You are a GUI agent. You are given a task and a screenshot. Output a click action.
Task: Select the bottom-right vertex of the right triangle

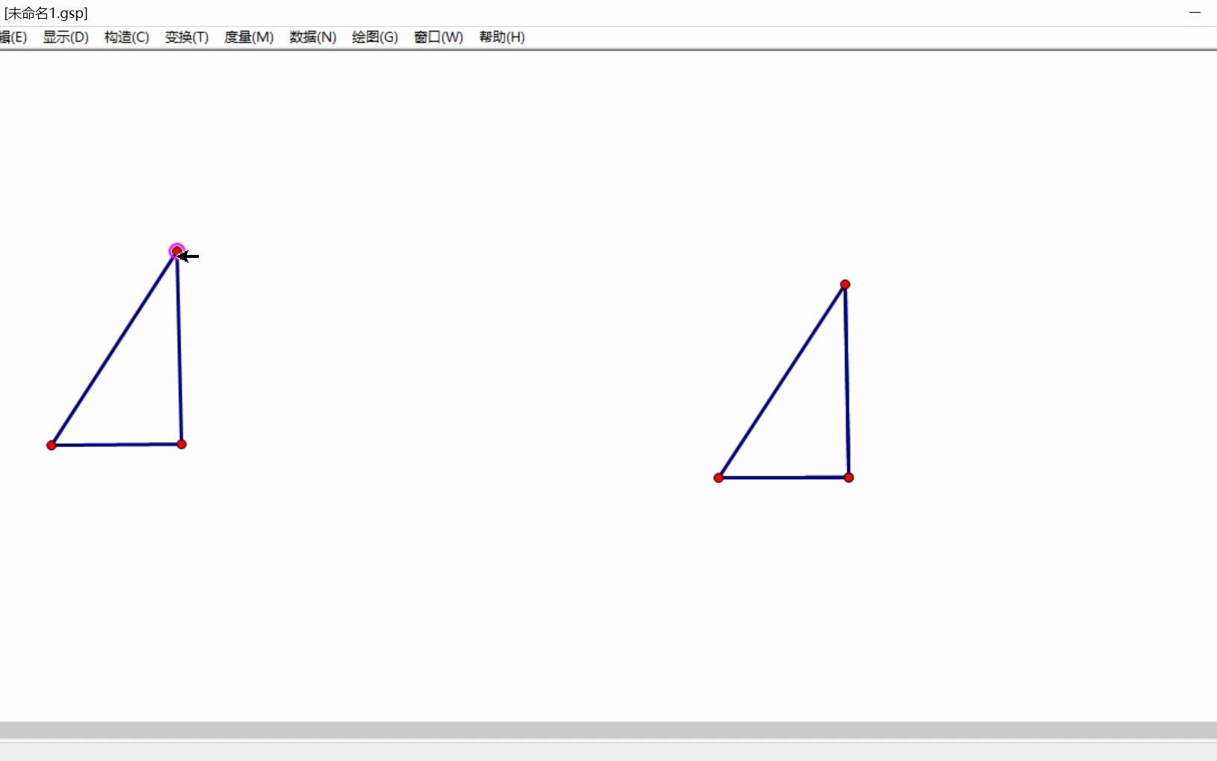(x=848, y=477)
